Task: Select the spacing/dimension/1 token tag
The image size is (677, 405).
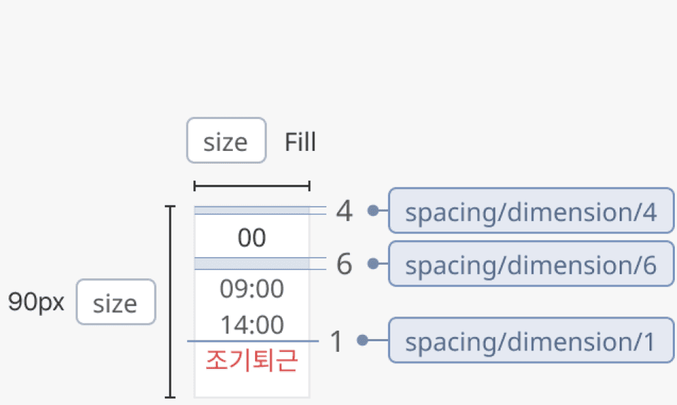Action: 530,341
